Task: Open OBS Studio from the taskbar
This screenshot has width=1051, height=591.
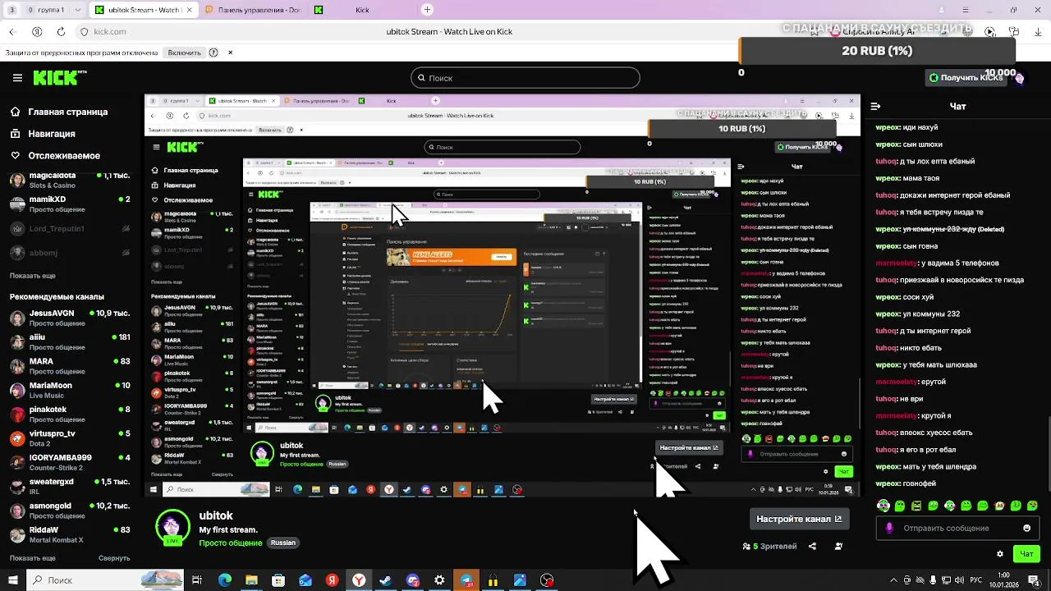Action: (547, 580)
